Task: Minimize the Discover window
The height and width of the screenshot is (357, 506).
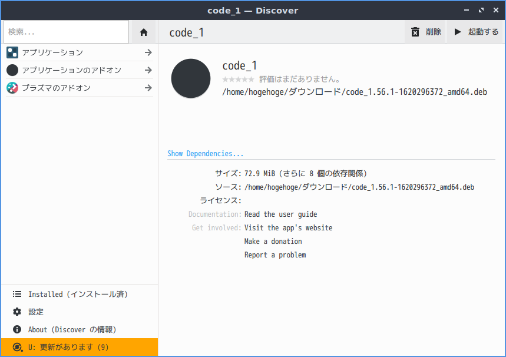Action: 467,11
